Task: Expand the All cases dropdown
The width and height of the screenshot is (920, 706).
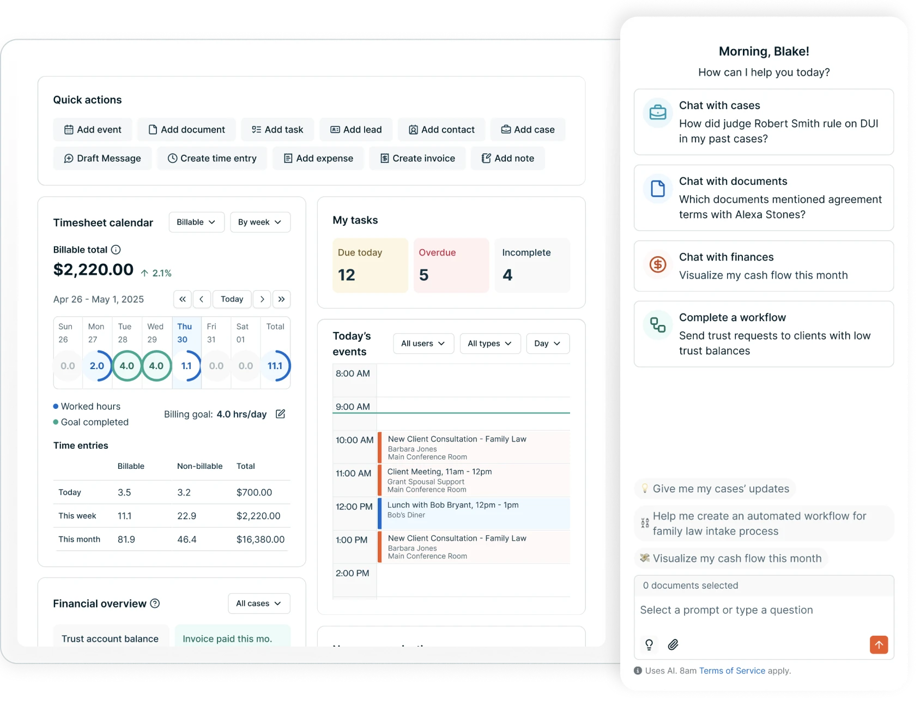Action: [259, 604]
